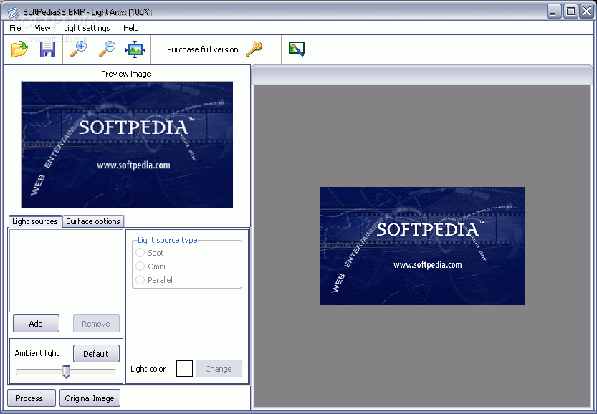Open the Help menu
This screenshot has width=597, height=414.
(x=131, y=28)
